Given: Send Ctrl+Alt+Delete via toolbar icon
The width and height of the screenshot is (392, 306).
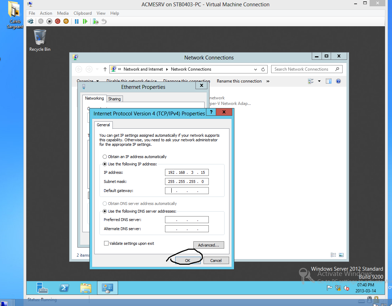Looking at the screenshot, I should tap(30, 21).
